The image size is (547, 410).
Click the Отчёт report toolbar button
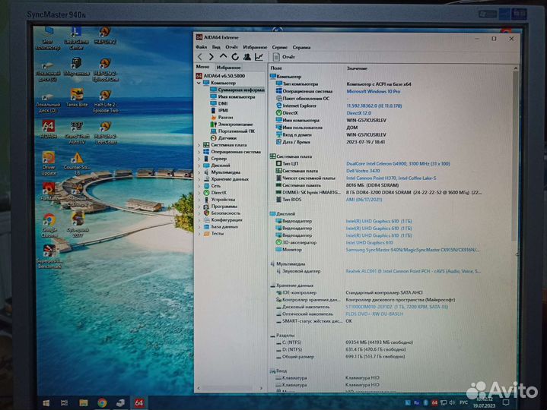(284, 57)
